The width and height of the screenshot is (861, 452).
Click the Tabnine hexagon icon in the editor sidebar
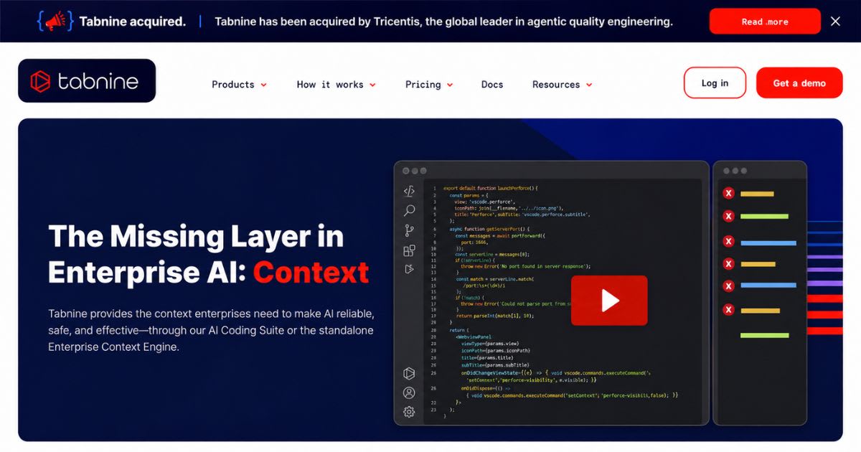click(x=409, y=373)
